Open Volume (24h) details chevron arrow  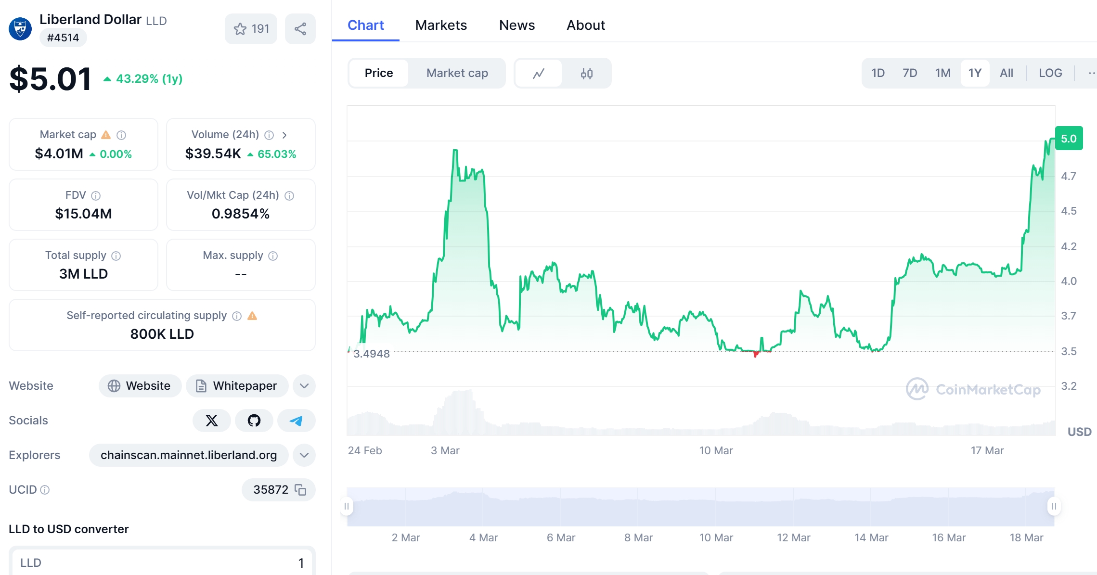tap(284, 135)
